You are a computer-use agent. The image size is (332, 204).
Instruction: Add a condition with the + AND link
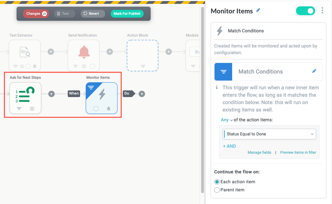[229, 146]
